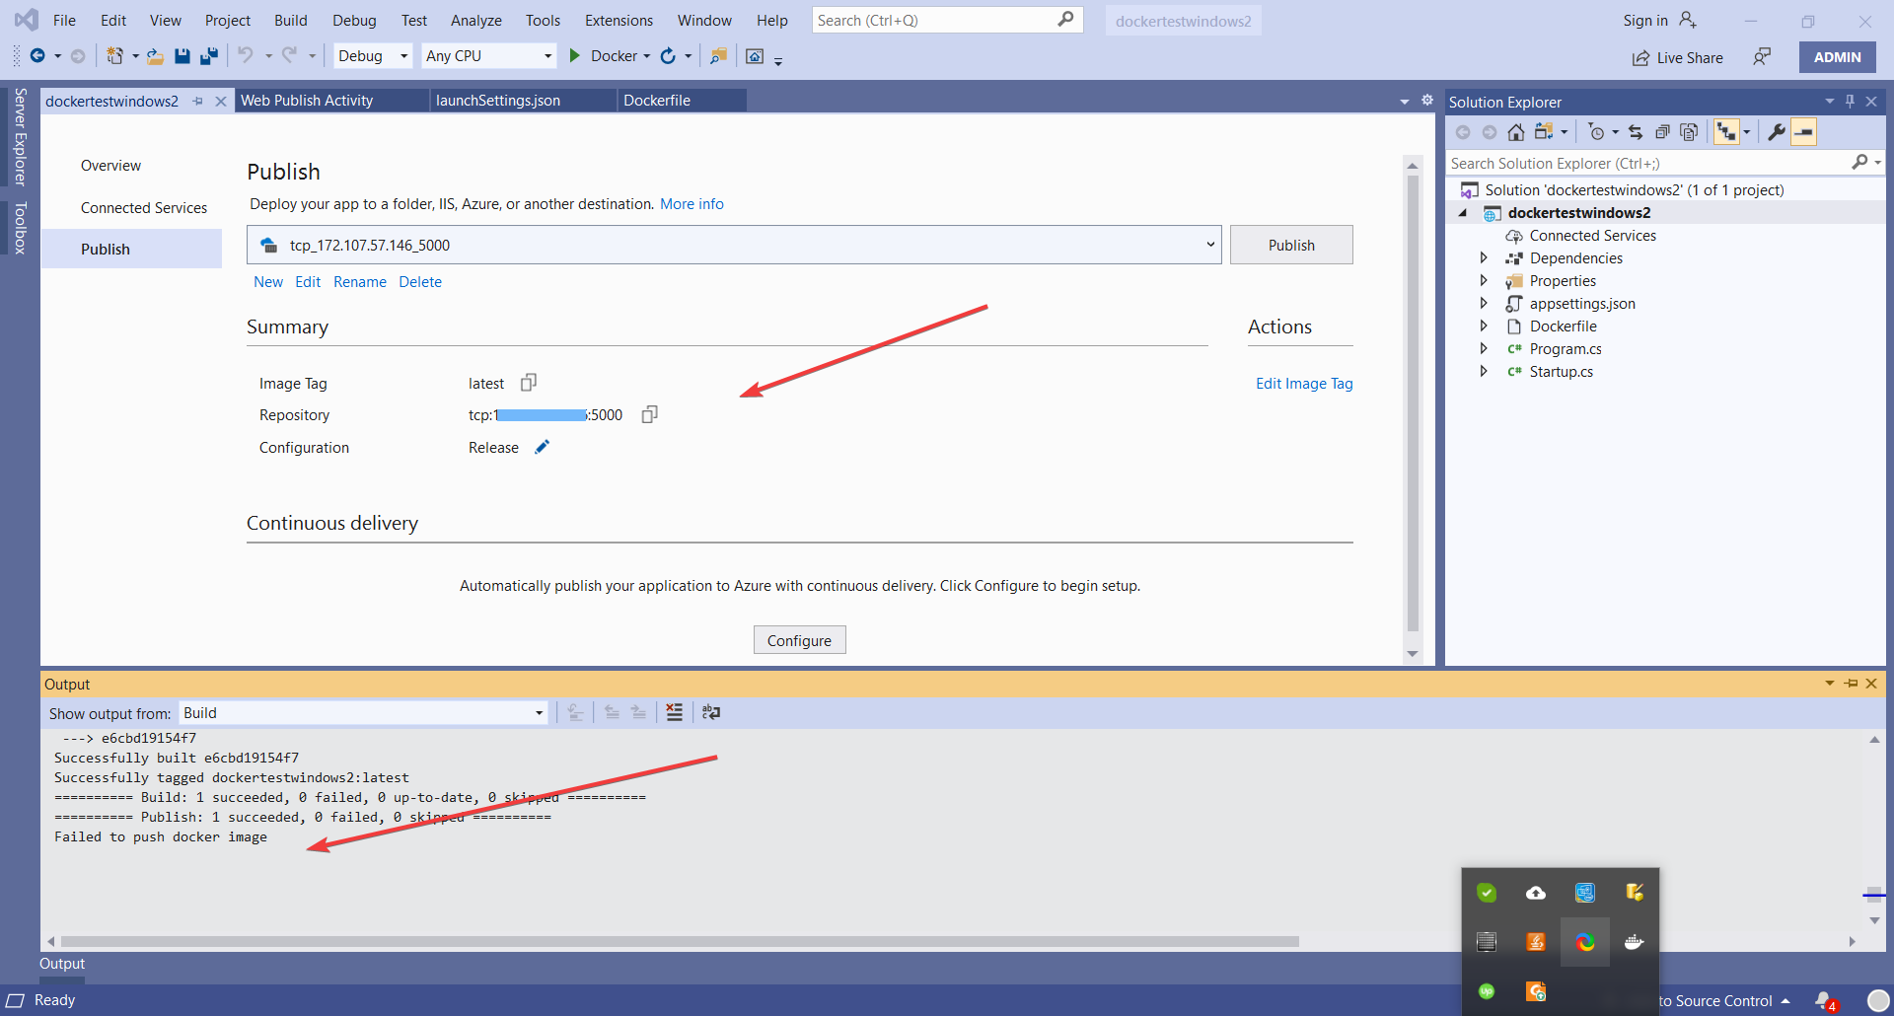
Task: Click the Configure button
Action: click(800, 640)
